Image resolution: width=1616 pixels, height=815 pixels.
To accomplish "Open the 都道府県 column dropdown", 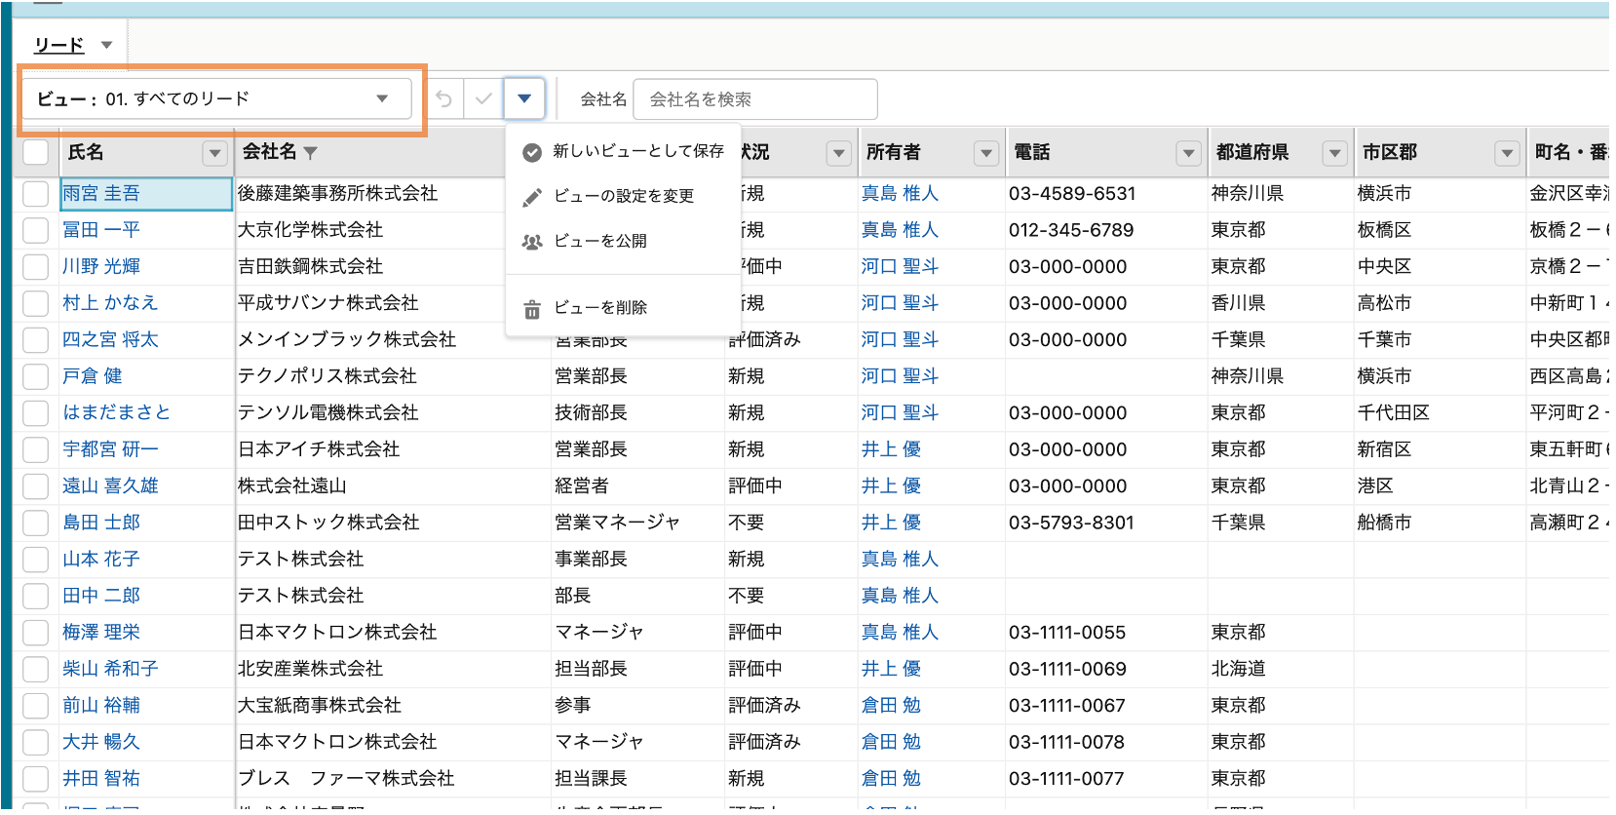I will [x=1334, y=153].
